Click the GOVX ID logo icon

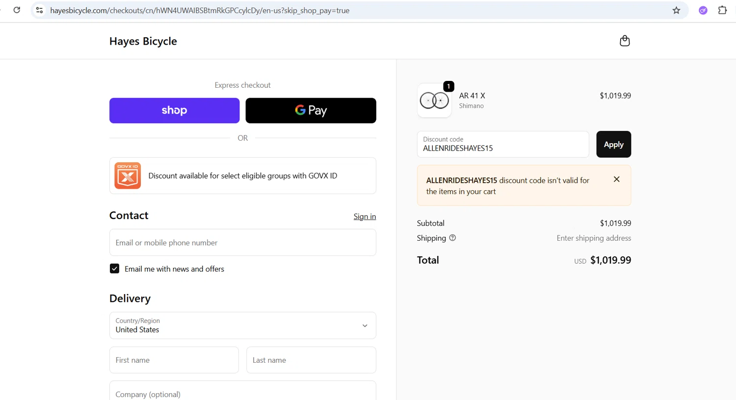click(x=128, y=175)
